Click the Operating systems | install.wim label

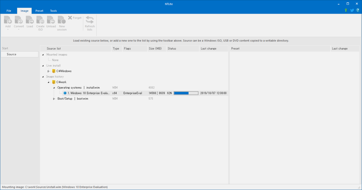point(78,88)
